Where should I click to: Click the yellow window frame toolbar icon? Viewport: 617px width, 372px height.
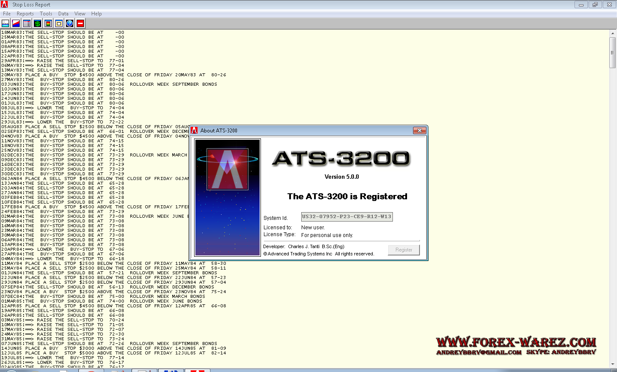tap(59, 24)
